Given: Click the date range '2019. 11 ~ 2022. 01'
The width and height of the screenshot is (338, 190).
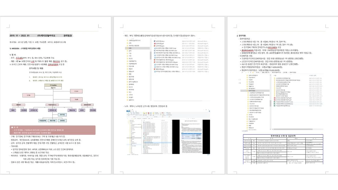Looking at the screenshot, I should click(20, 36).
